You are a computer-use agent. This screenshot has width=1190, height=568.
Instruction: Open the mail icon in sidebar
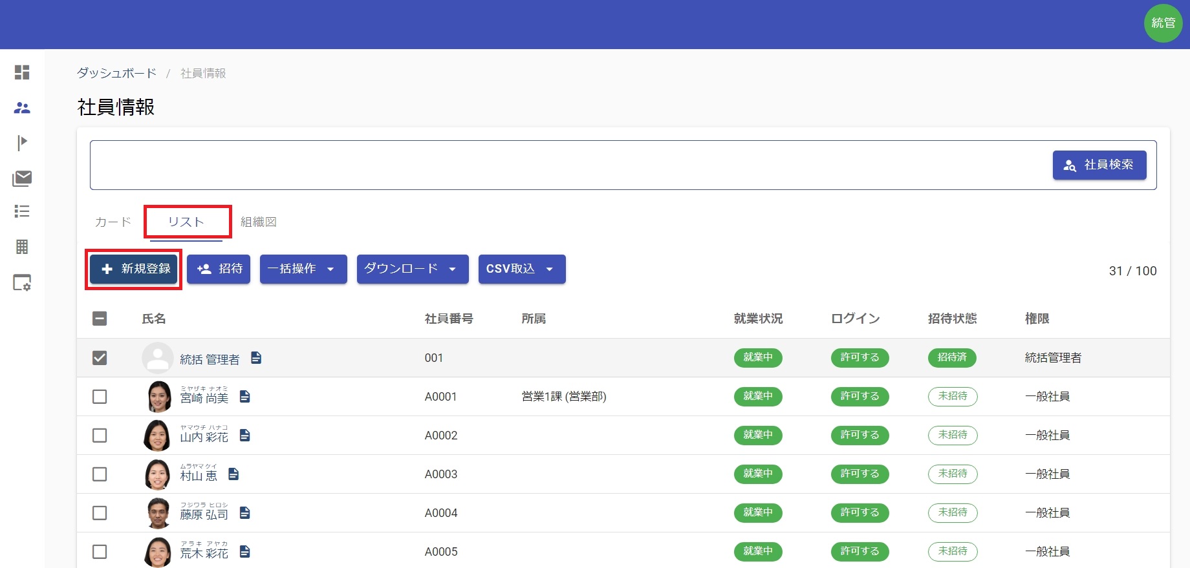(x=22, y=178)
